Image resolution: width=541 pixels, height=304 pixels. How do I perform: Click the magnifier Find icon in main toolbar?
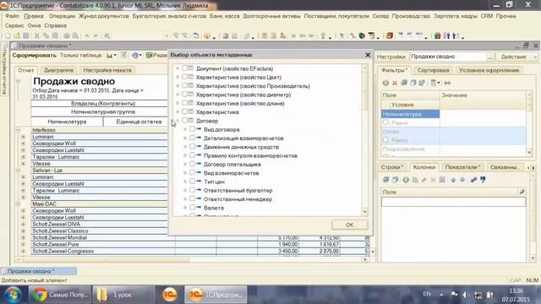click(107, 35)
